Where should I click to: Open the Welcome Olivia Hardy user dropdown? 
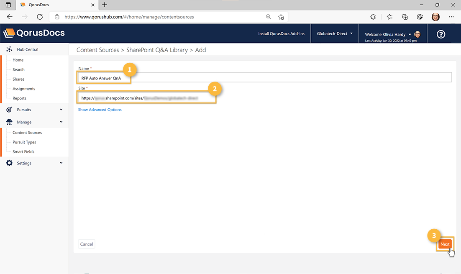coord(388,34)
